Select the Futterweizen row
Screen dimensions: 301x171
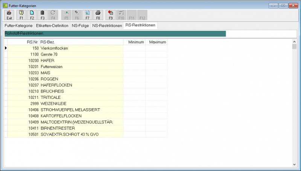click(86, 67)
